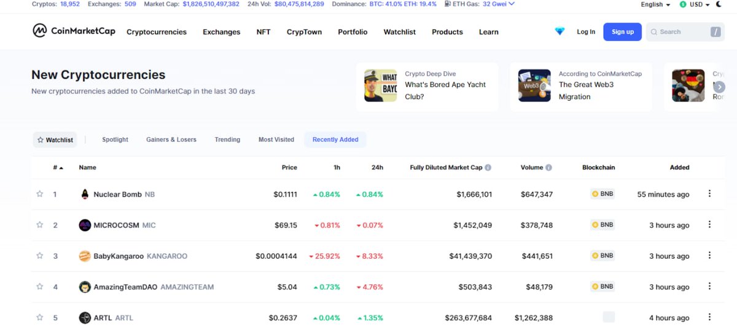The width and height of the screenshot is (737, 330).
Task: Sort by 24h column header
Action: tap(378, 167)
